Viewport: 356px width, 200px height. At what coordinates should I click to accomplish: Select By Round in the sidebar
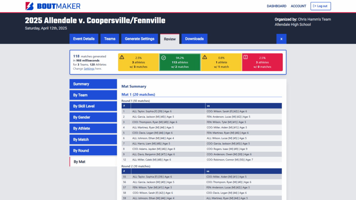[93, 151]
